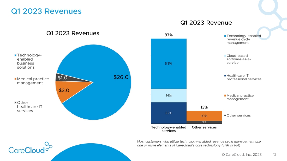The height and width of the screenshot is (161, 287).
Task: Select the $1.0 dark gray pie slice
Action: tap(63, 78)
